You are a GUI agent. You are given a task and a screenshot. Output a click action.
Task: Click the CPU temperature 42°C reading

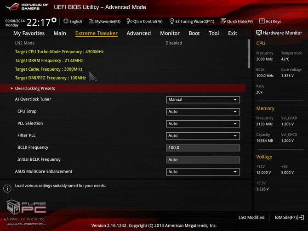tap(285, 59)
